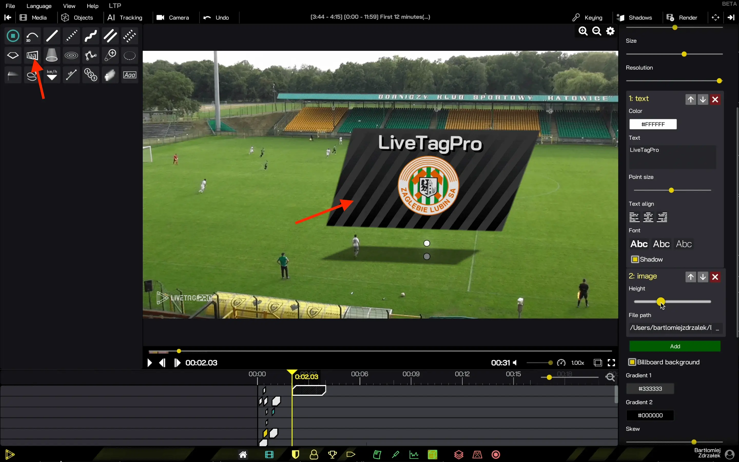
Task: Click the zoom-in magnifier above the video
Action: (583, 31)
